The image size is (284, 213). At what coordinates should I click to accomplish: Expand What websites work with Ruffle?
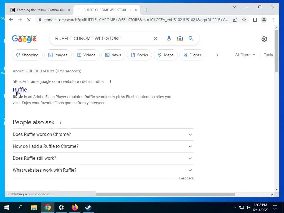pos(103,170)
